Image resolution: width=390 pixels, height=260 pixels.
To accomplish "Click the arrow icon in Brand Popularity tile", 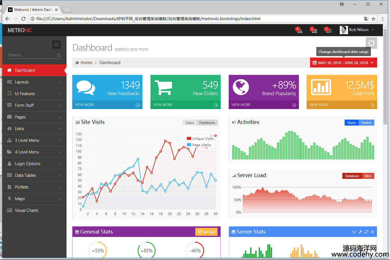I will (x=294, y=105).
